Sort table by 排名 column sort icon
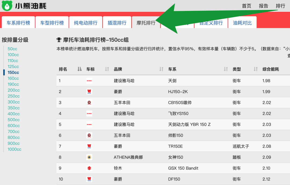The width and height of the screenshot is (290, 185). [x=79, y=69]
